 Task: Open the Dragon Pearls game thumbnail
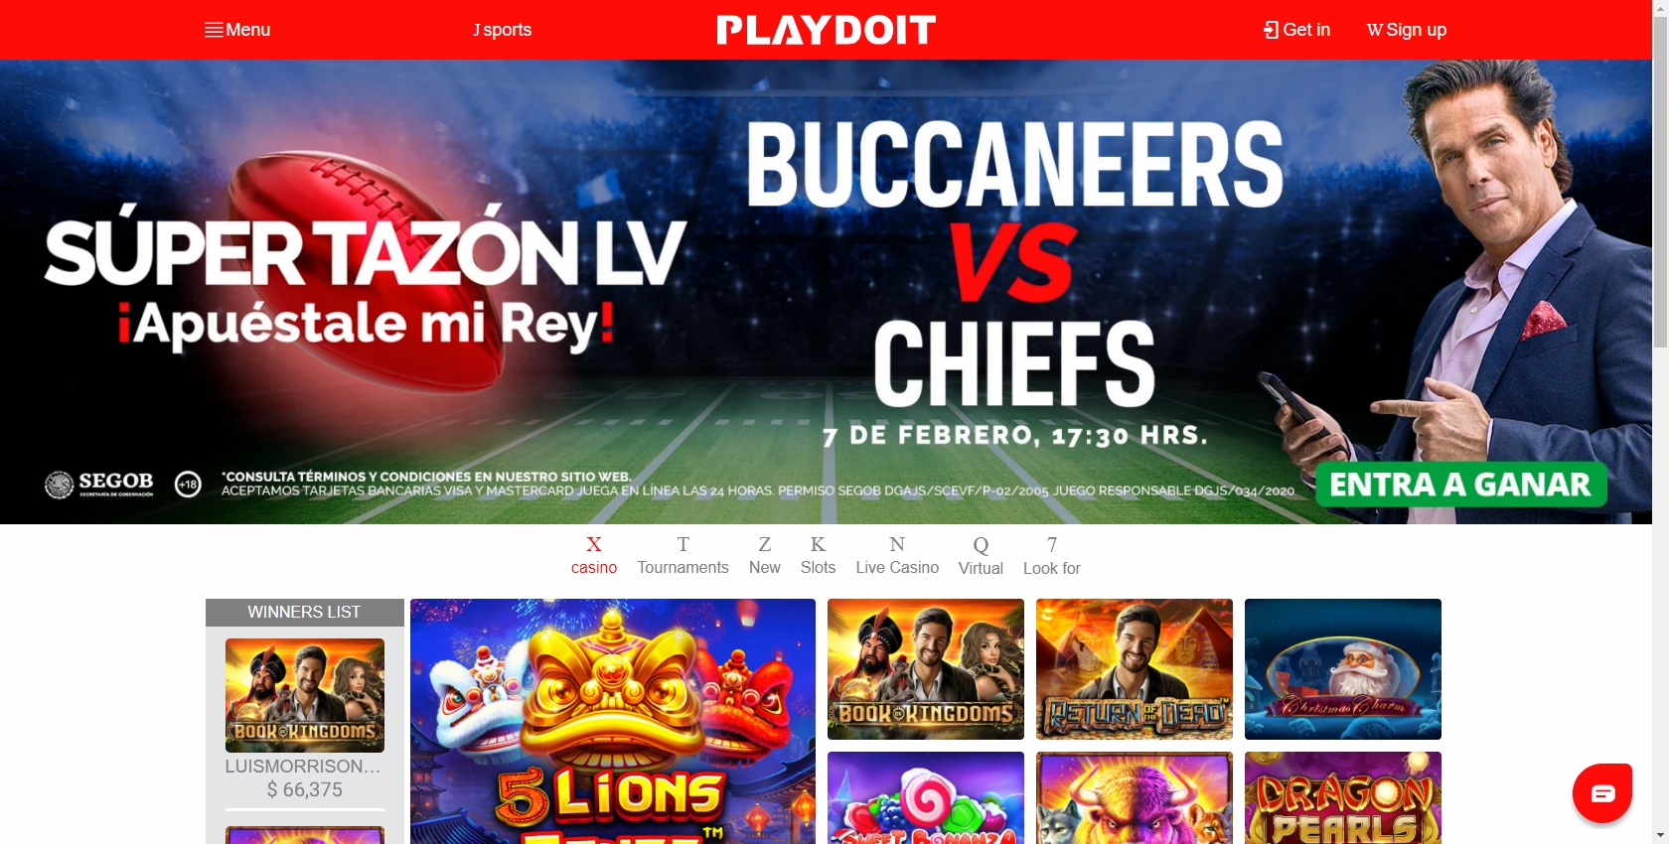(1343, 797)
